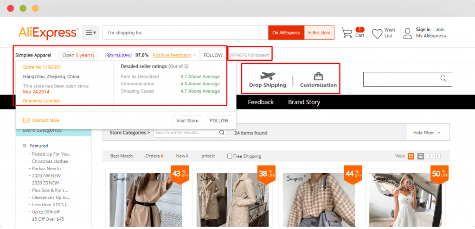Go to next page arrow

tap(438, 156)
